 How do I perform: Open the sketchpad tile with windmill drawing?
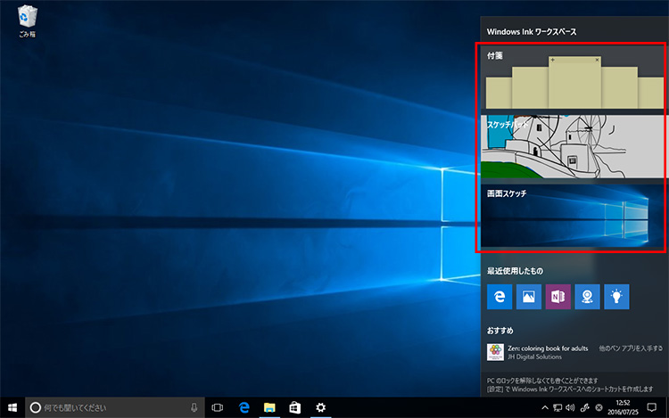[x=572, y=146]
